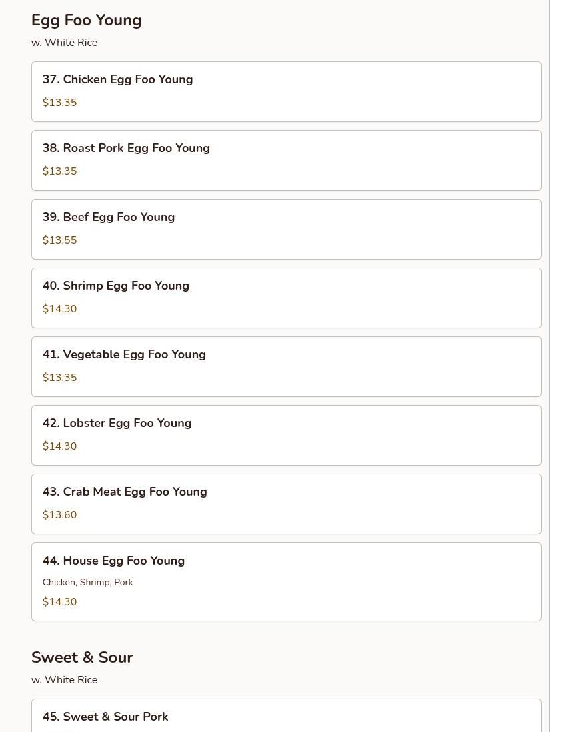Click $13.35 price under Chicken Egg Foo Young
The width and height of the screenshot is (563, 732).
point(60,103)
